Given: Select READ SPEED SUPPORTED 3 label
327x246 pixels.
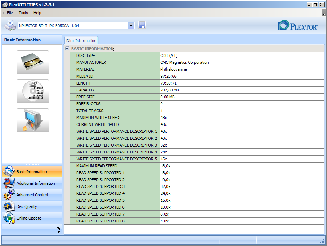Looking at the screenshot, I should pos(100,186).
